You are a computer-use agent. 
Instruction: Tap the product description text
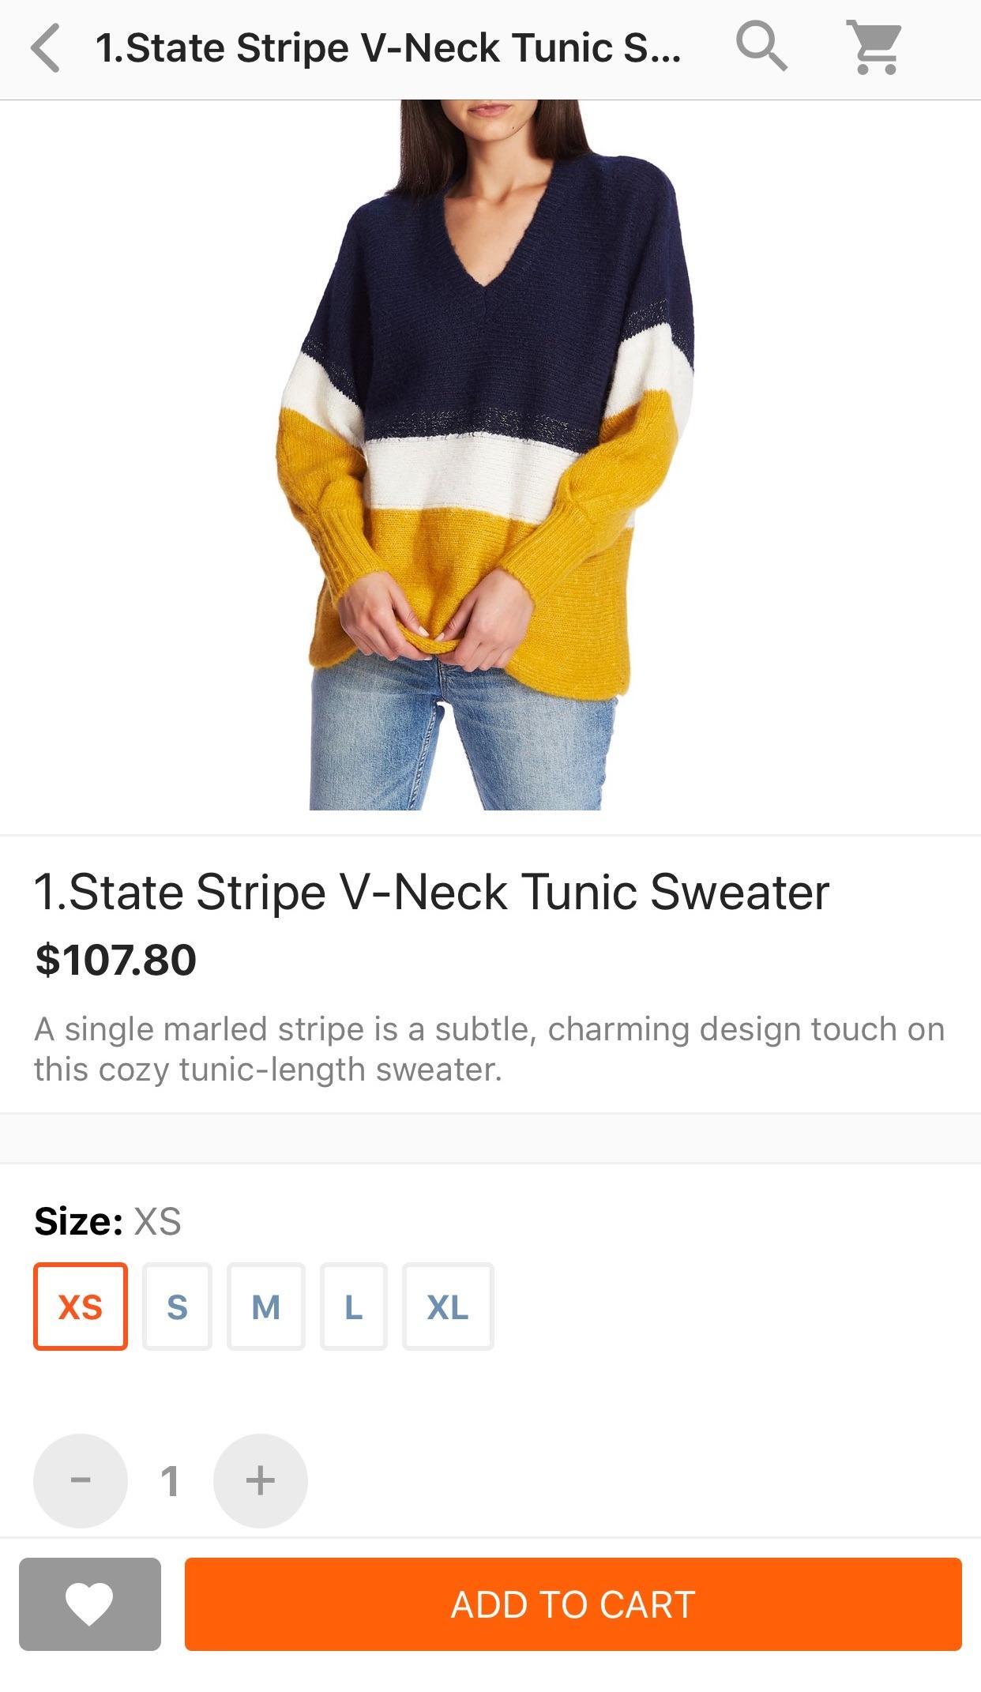point(489,1049)
